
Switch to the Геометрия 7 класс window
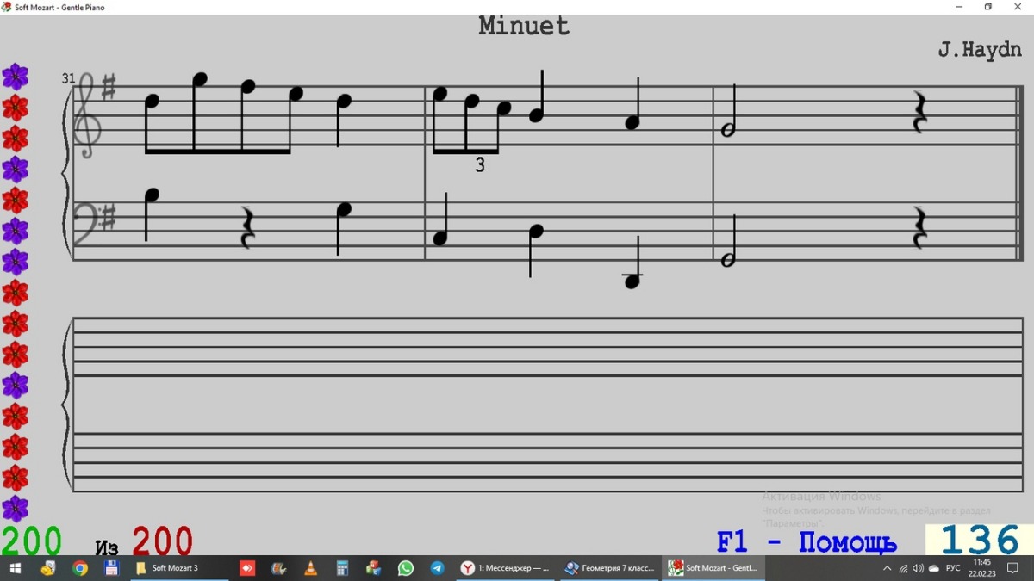pyautogui.click(x=610, y=568)
